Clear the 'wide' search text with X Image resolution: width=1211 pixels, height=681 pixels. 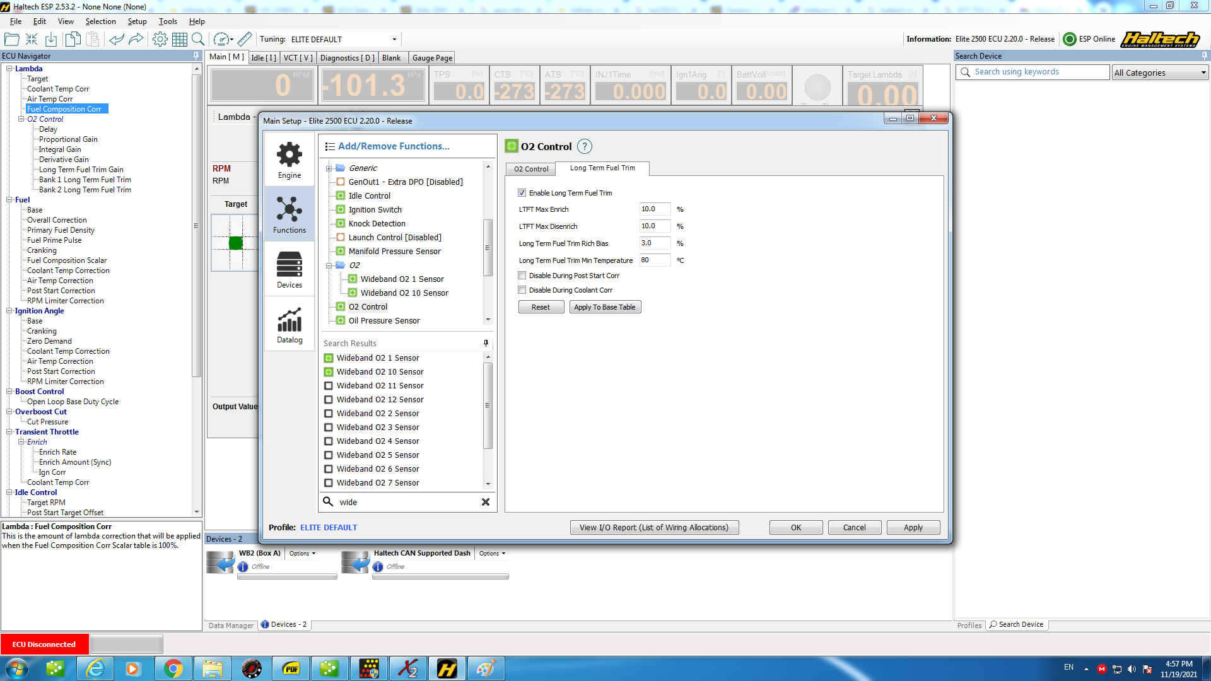[486, 502]
